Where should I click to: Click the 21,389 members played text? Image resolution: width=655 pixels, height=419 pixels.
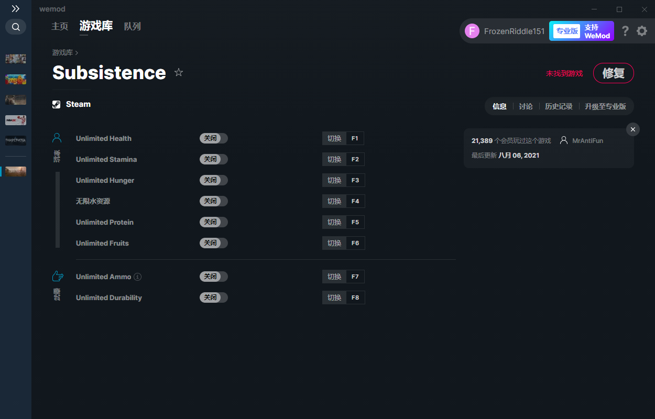click(x=511, y=141)
